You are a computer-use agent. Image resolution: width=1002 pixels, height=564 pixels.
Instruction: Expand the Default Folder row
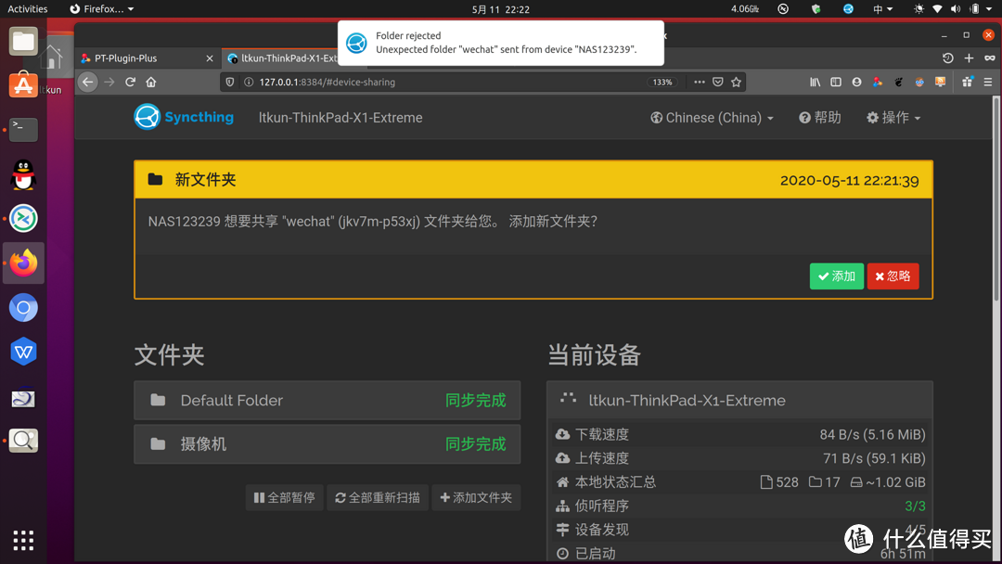tap(328, 401)
